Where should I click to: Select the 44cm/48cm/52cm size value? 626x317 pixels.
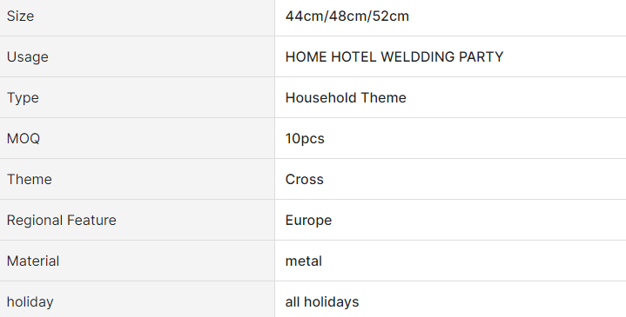347,16
